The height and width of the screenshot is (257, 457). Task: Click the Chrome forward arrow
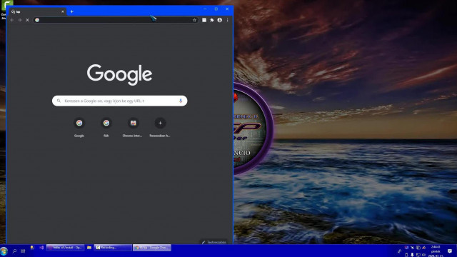(x=19, y=20)
